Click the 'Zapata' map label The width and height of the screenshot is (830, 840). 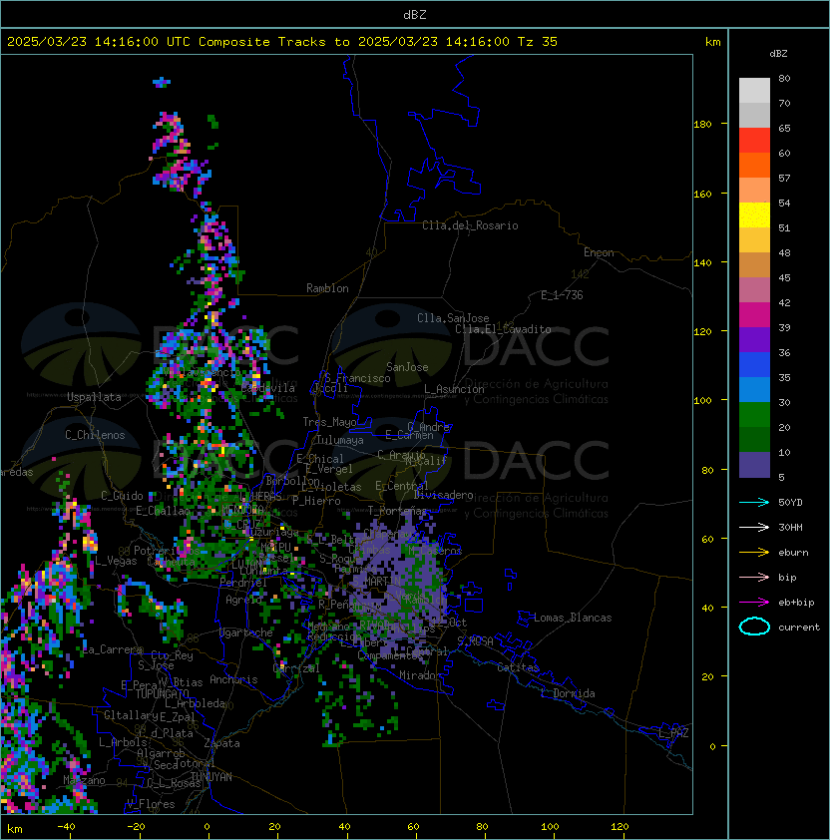coord(221,743)
